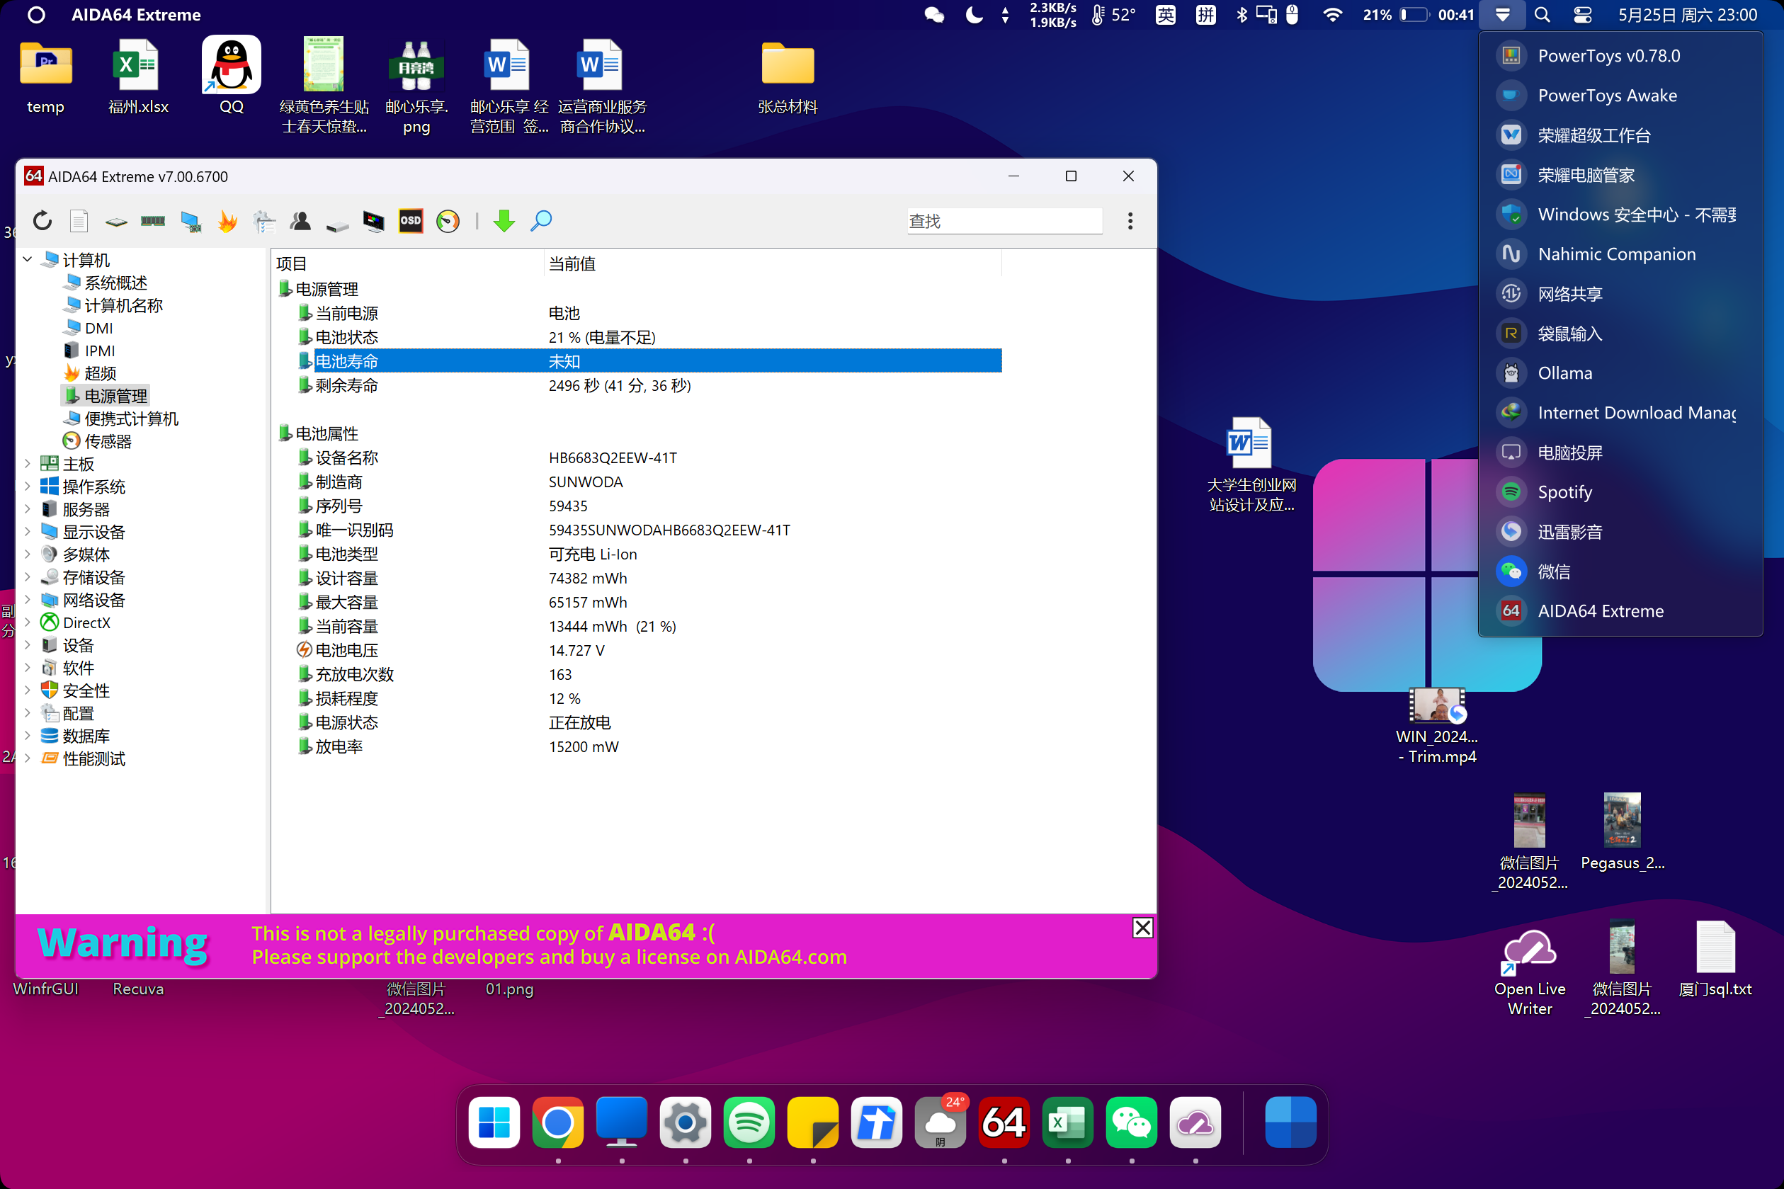Image resolution: width=1784 pixels, height=1189 pixels.
Task: Expand the 操作系统 tree node
Action: tap(28, 486)
